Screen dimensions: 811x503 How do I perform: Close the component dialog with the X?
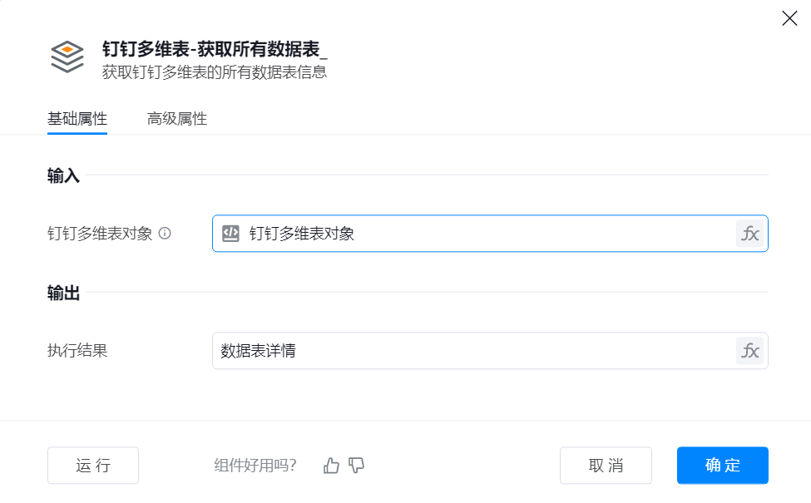[789, 18]
